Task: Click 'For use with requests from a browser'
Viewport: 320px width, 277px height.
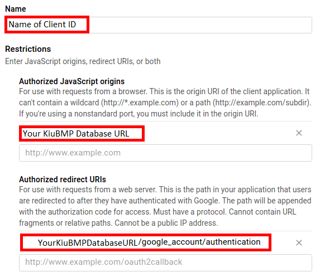Action: 83,91
